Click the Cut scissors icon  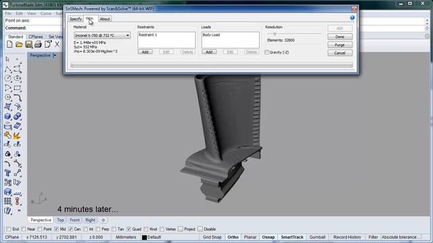pos(57,44)
